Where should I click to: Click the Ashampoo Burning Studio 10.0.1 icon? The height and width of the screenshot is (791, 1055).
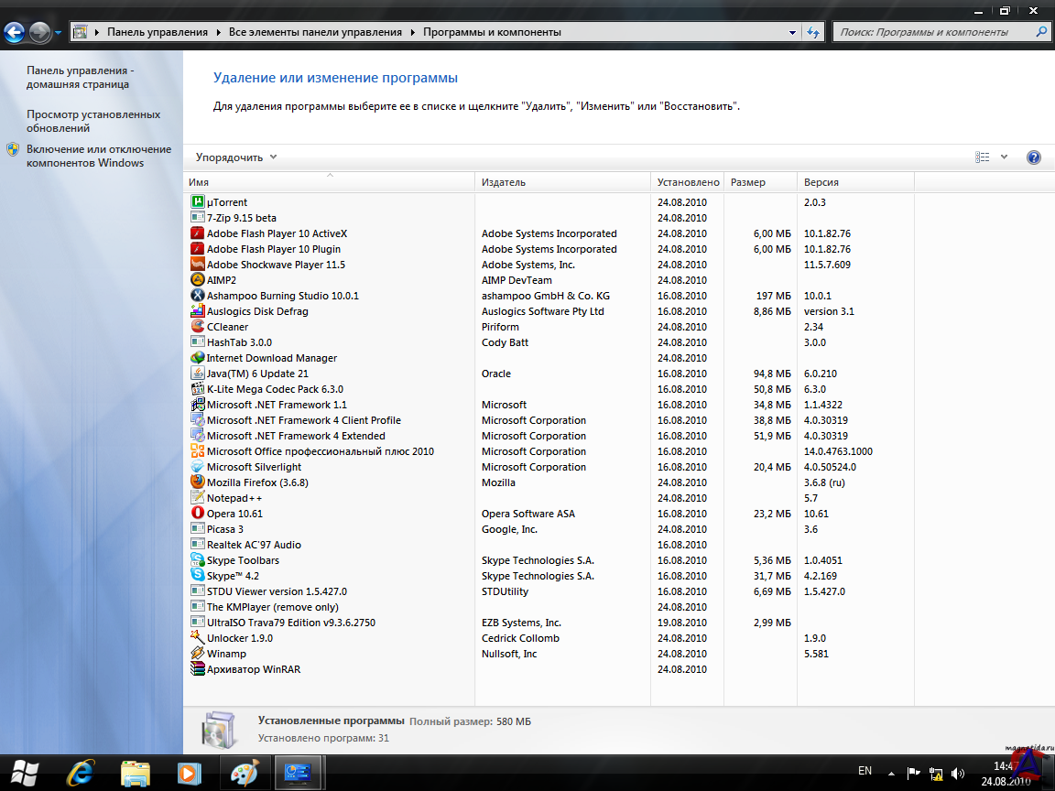pos(197,296)
